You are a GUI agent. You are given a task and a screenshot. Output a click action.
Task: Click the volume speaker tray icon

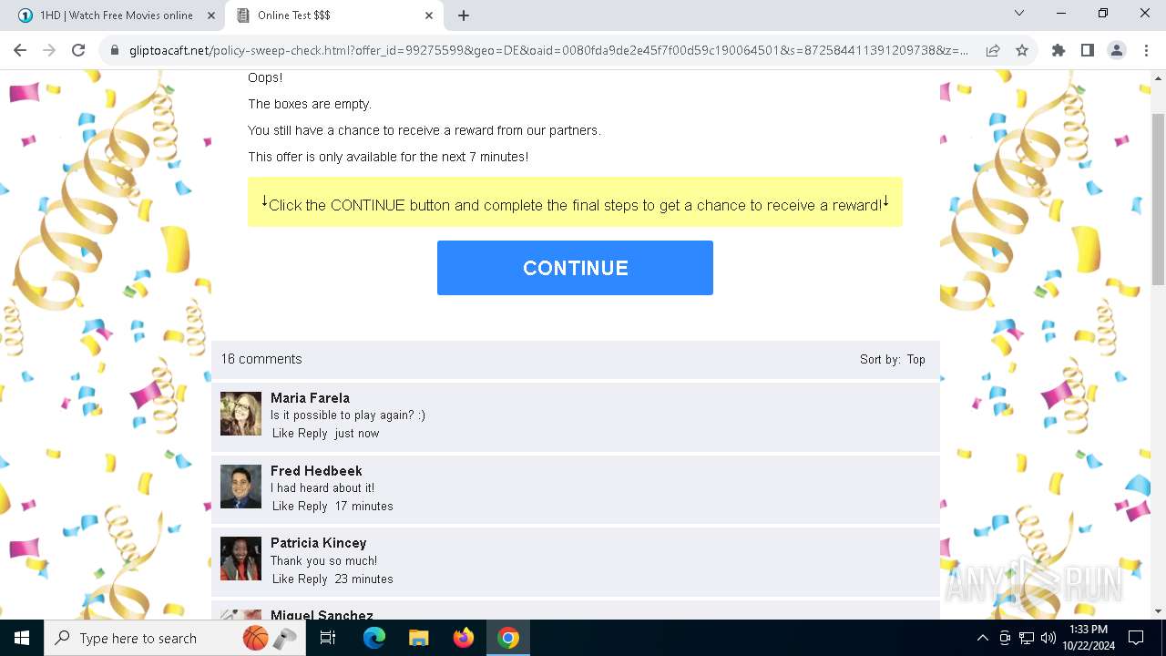[x=1048, y=638]
